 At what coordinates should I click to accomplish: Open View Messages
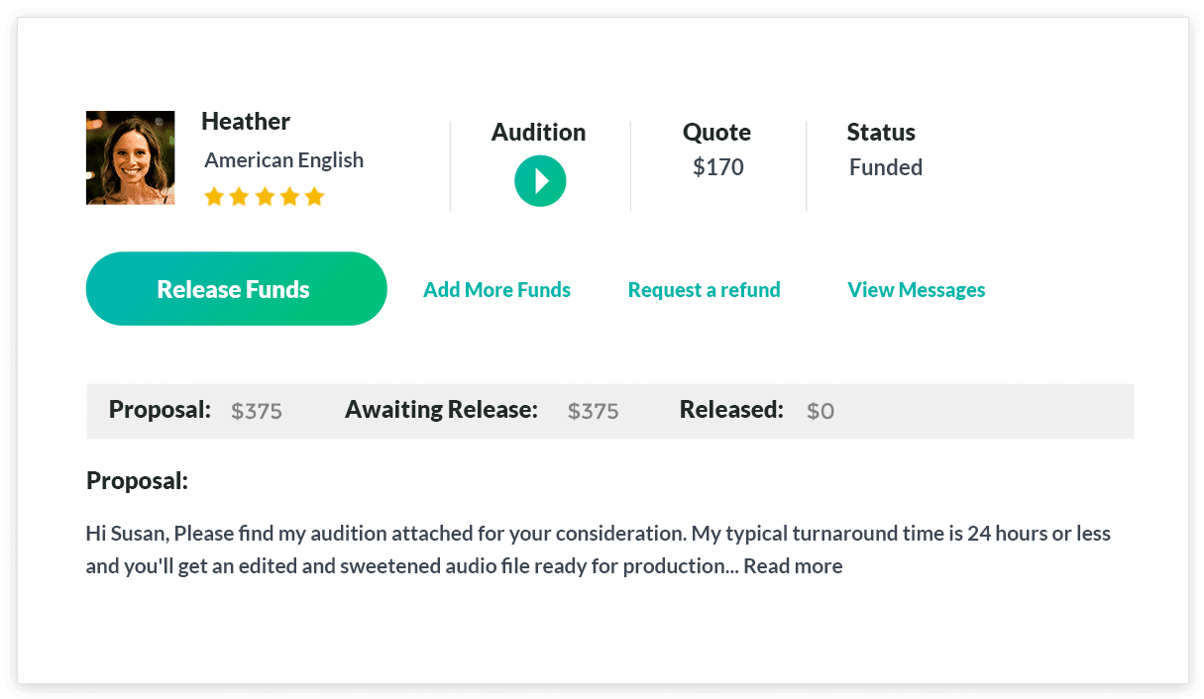(x=916, y=290)
